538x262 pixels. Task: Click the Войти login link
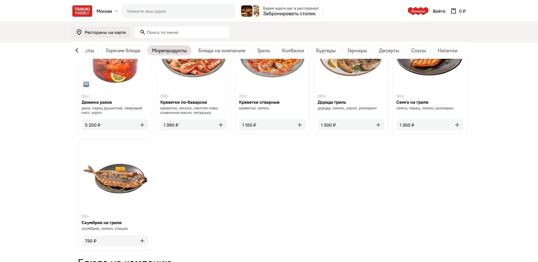[x=439, y=11]
